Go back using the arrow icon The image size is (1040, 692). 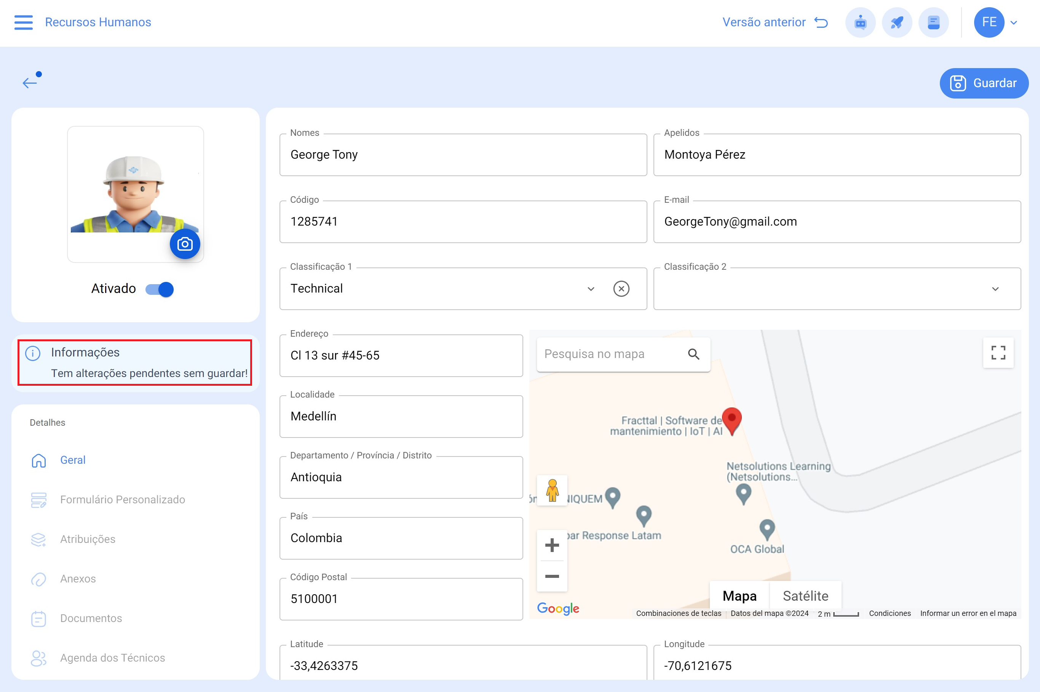[30, 82]
